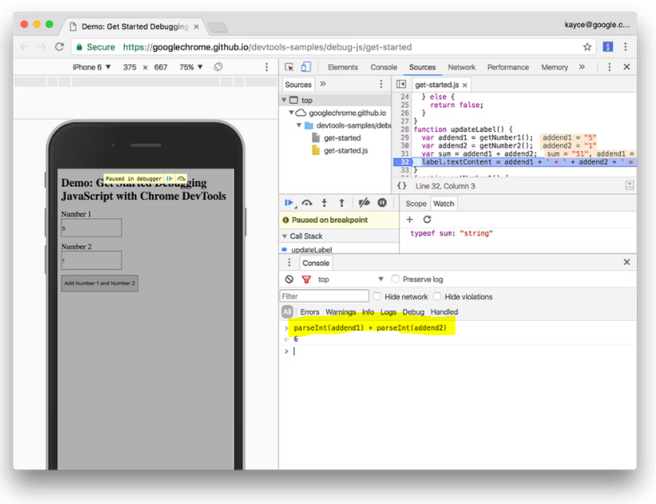
Task: Click the Number 2 input field
Action: 91,260
